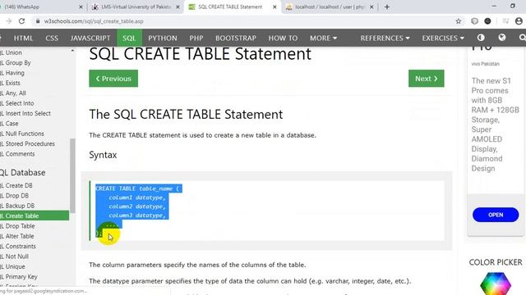Close the localhost phpMyAdmin tab
Viewport: 526px width, 295px height.
click(x=371, y=7)
